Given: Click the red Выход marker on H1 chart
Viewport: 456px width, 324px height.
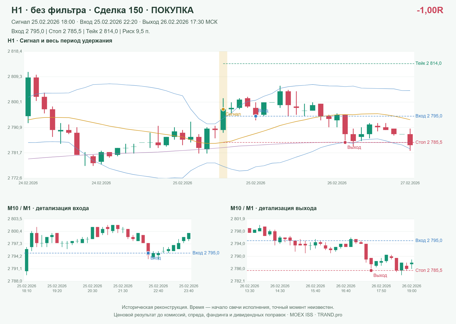Looking at the screenshot, I should point(345,143).
